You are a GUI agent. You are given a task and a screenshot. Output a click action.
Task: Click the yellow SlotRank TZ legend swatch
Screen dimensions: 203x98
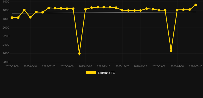(x=91, y=72)
